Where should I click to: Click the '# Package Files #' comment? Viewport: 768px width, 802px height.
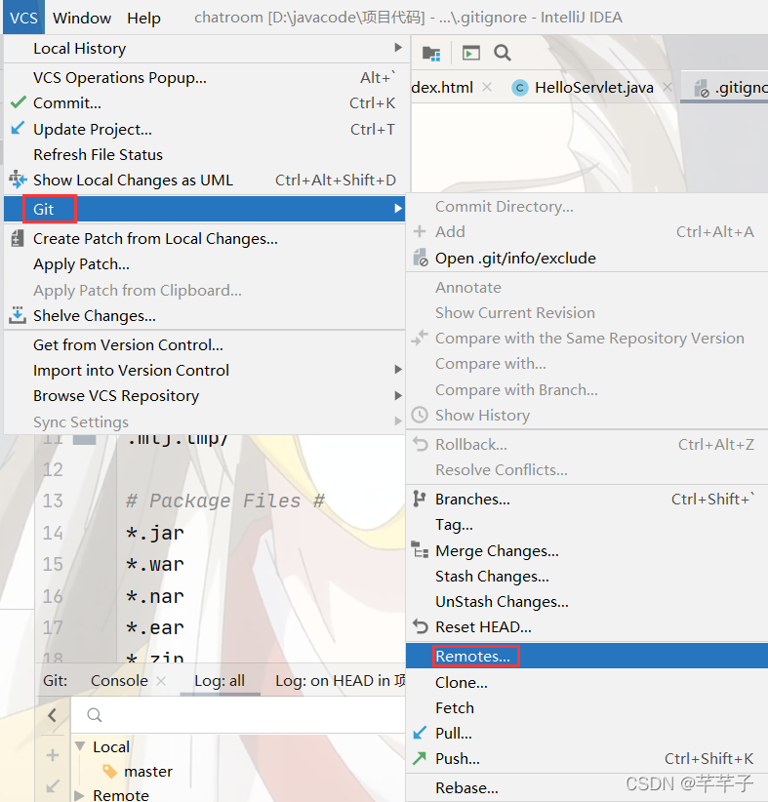225,501
